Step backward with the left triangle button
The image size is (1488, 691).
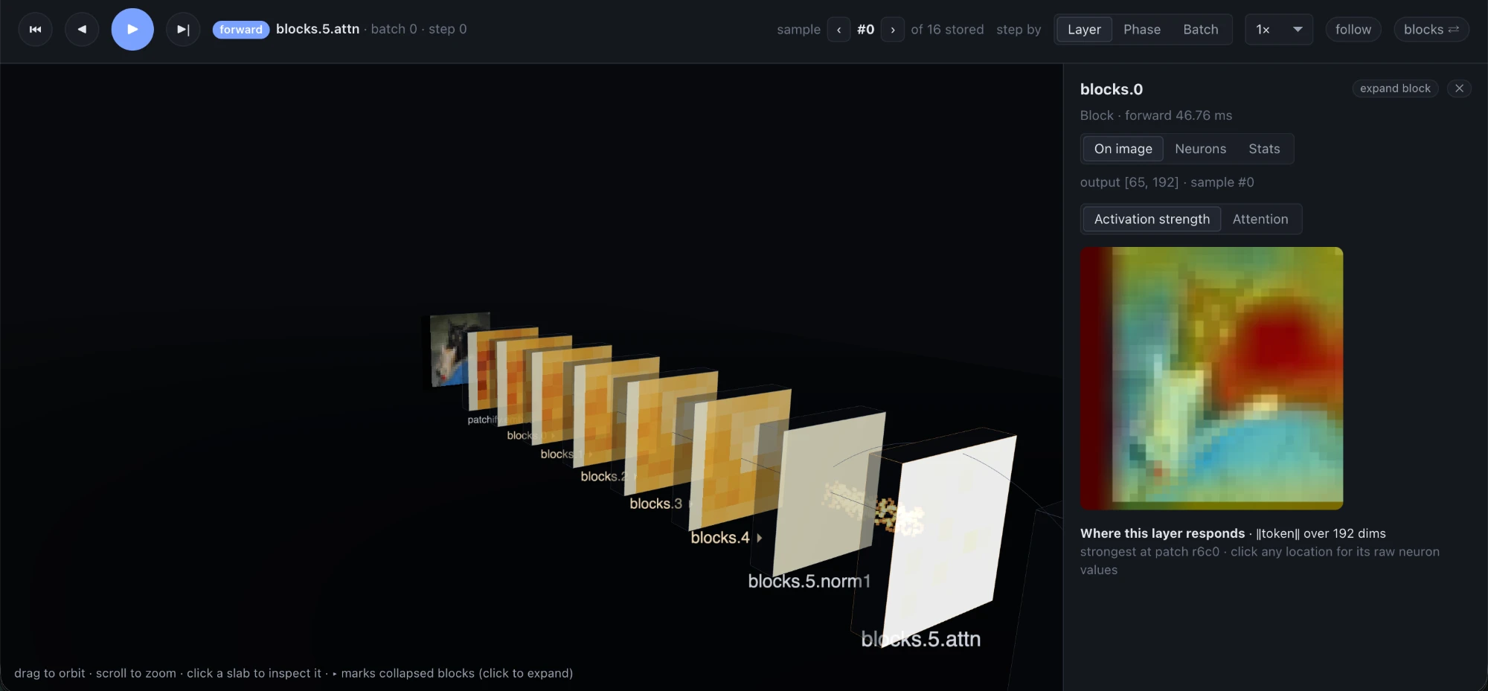pyautogui.click(x=82, y=30)
